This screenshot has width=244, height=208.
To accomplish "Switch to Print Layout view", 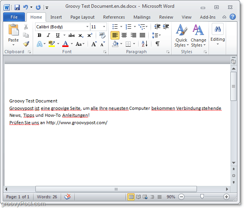I will (x=131, y=197).
